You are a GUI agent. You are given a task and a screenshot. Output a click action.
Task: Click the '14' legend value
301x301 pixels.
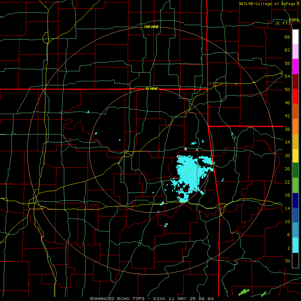click(x=287, y=209)
